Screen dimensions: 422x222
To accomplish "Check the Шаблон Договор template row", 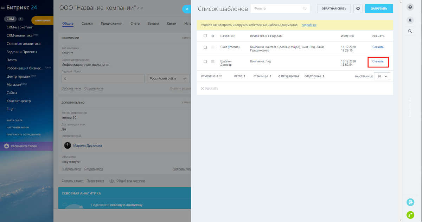I will [205, 61].
